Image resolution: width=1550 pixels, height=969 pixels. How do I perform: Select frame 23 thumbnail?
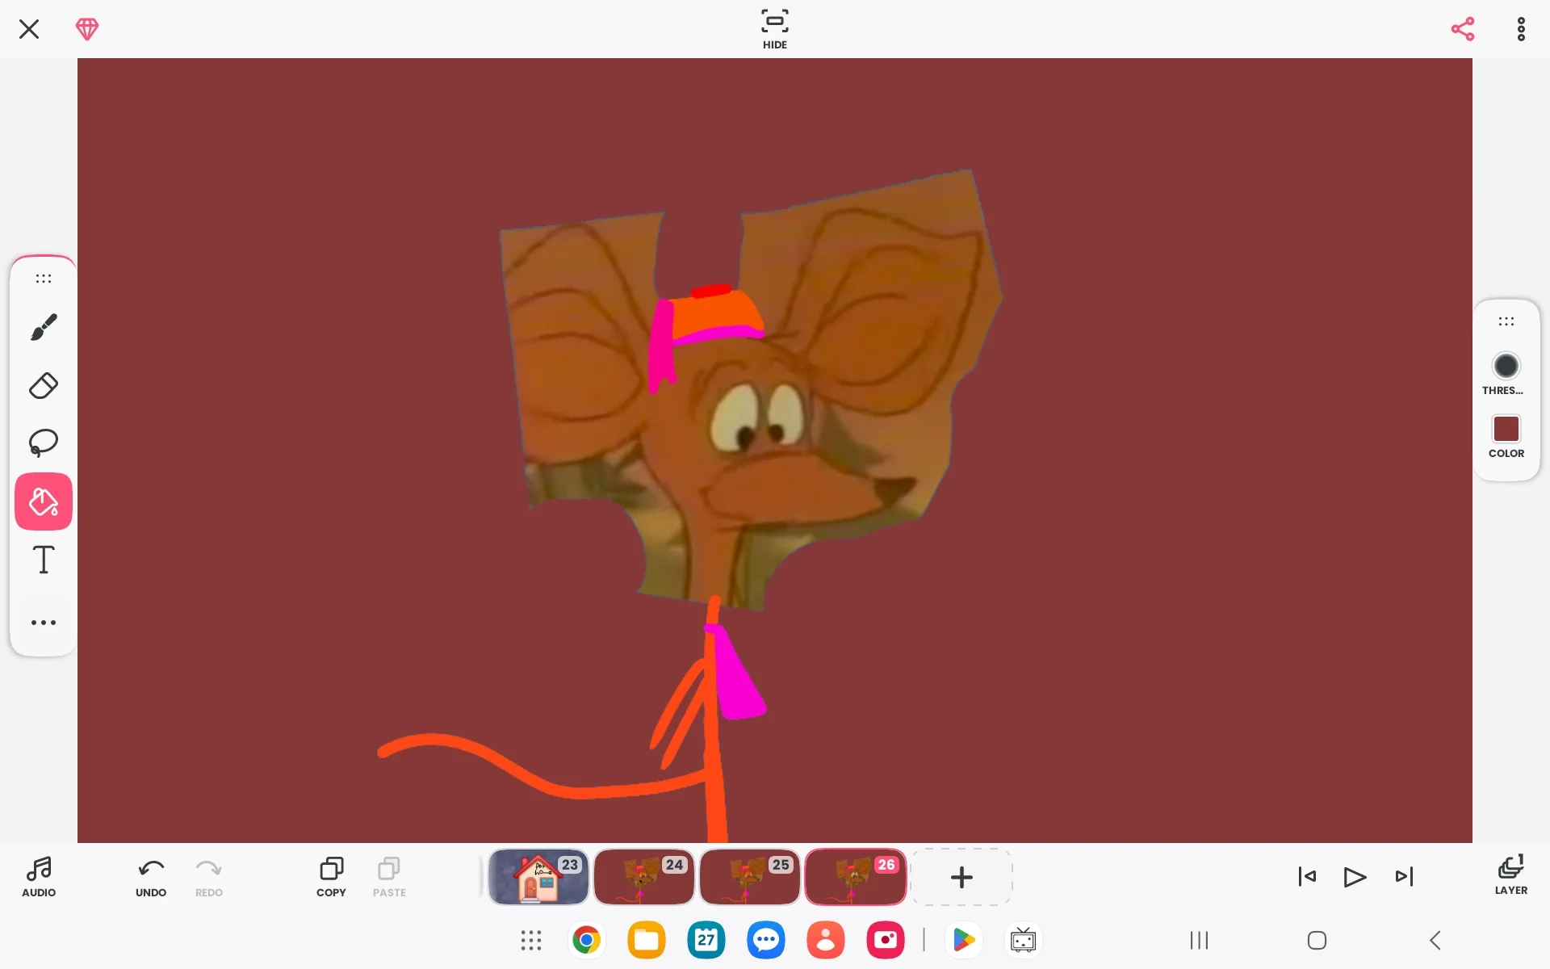[538, 877]
